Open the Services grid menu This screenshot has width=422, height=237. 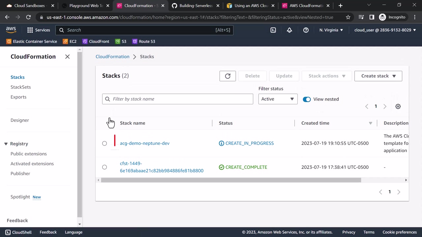click(39, 30)
